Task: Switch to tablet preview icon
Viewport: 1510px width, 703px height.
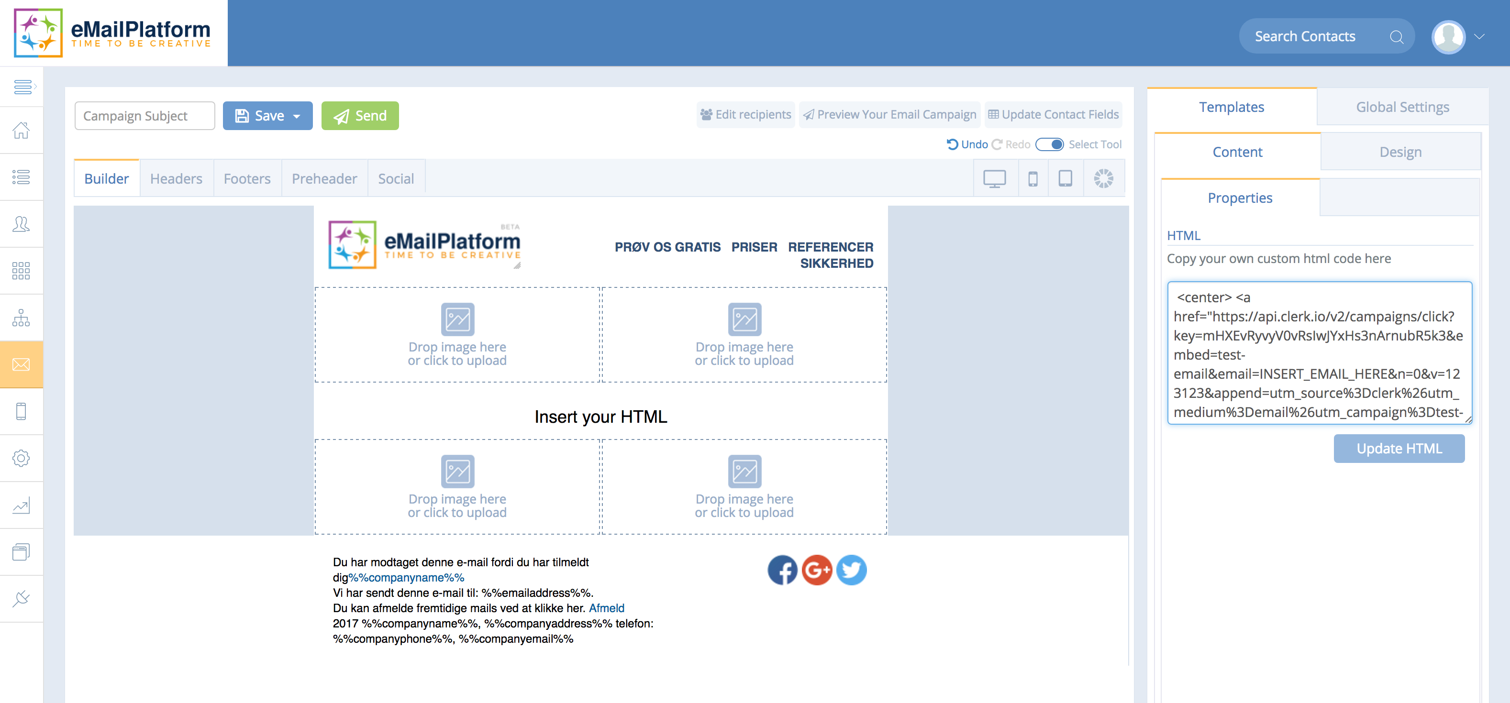Action: pos(1065,178)
